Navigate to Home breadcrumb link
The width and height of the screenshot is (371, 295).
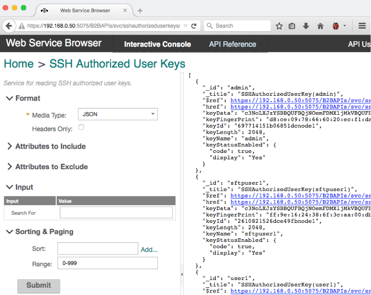coord(19,64)
